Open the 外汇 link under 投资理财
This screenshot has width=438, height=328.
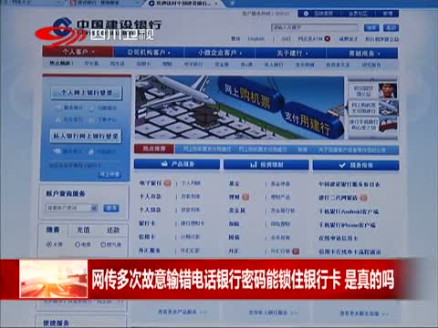pyautogui.click(x=234, y=251)
